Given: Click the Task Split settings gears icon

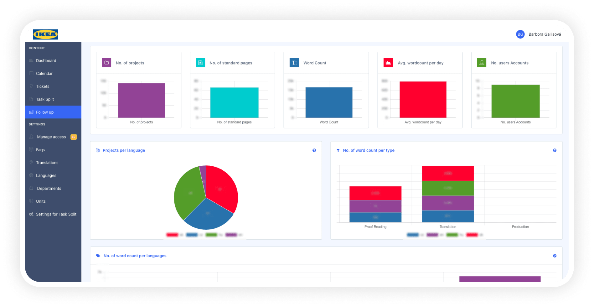Looking at the screenshot, I should point(31,214).
